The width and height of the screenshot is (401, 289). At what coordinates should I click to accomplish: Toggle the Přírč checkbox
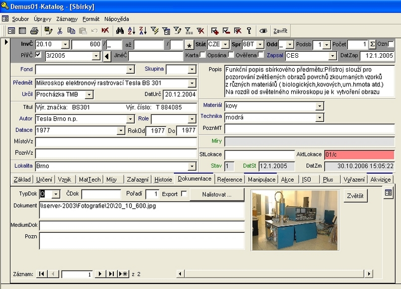tap(38, 55)
